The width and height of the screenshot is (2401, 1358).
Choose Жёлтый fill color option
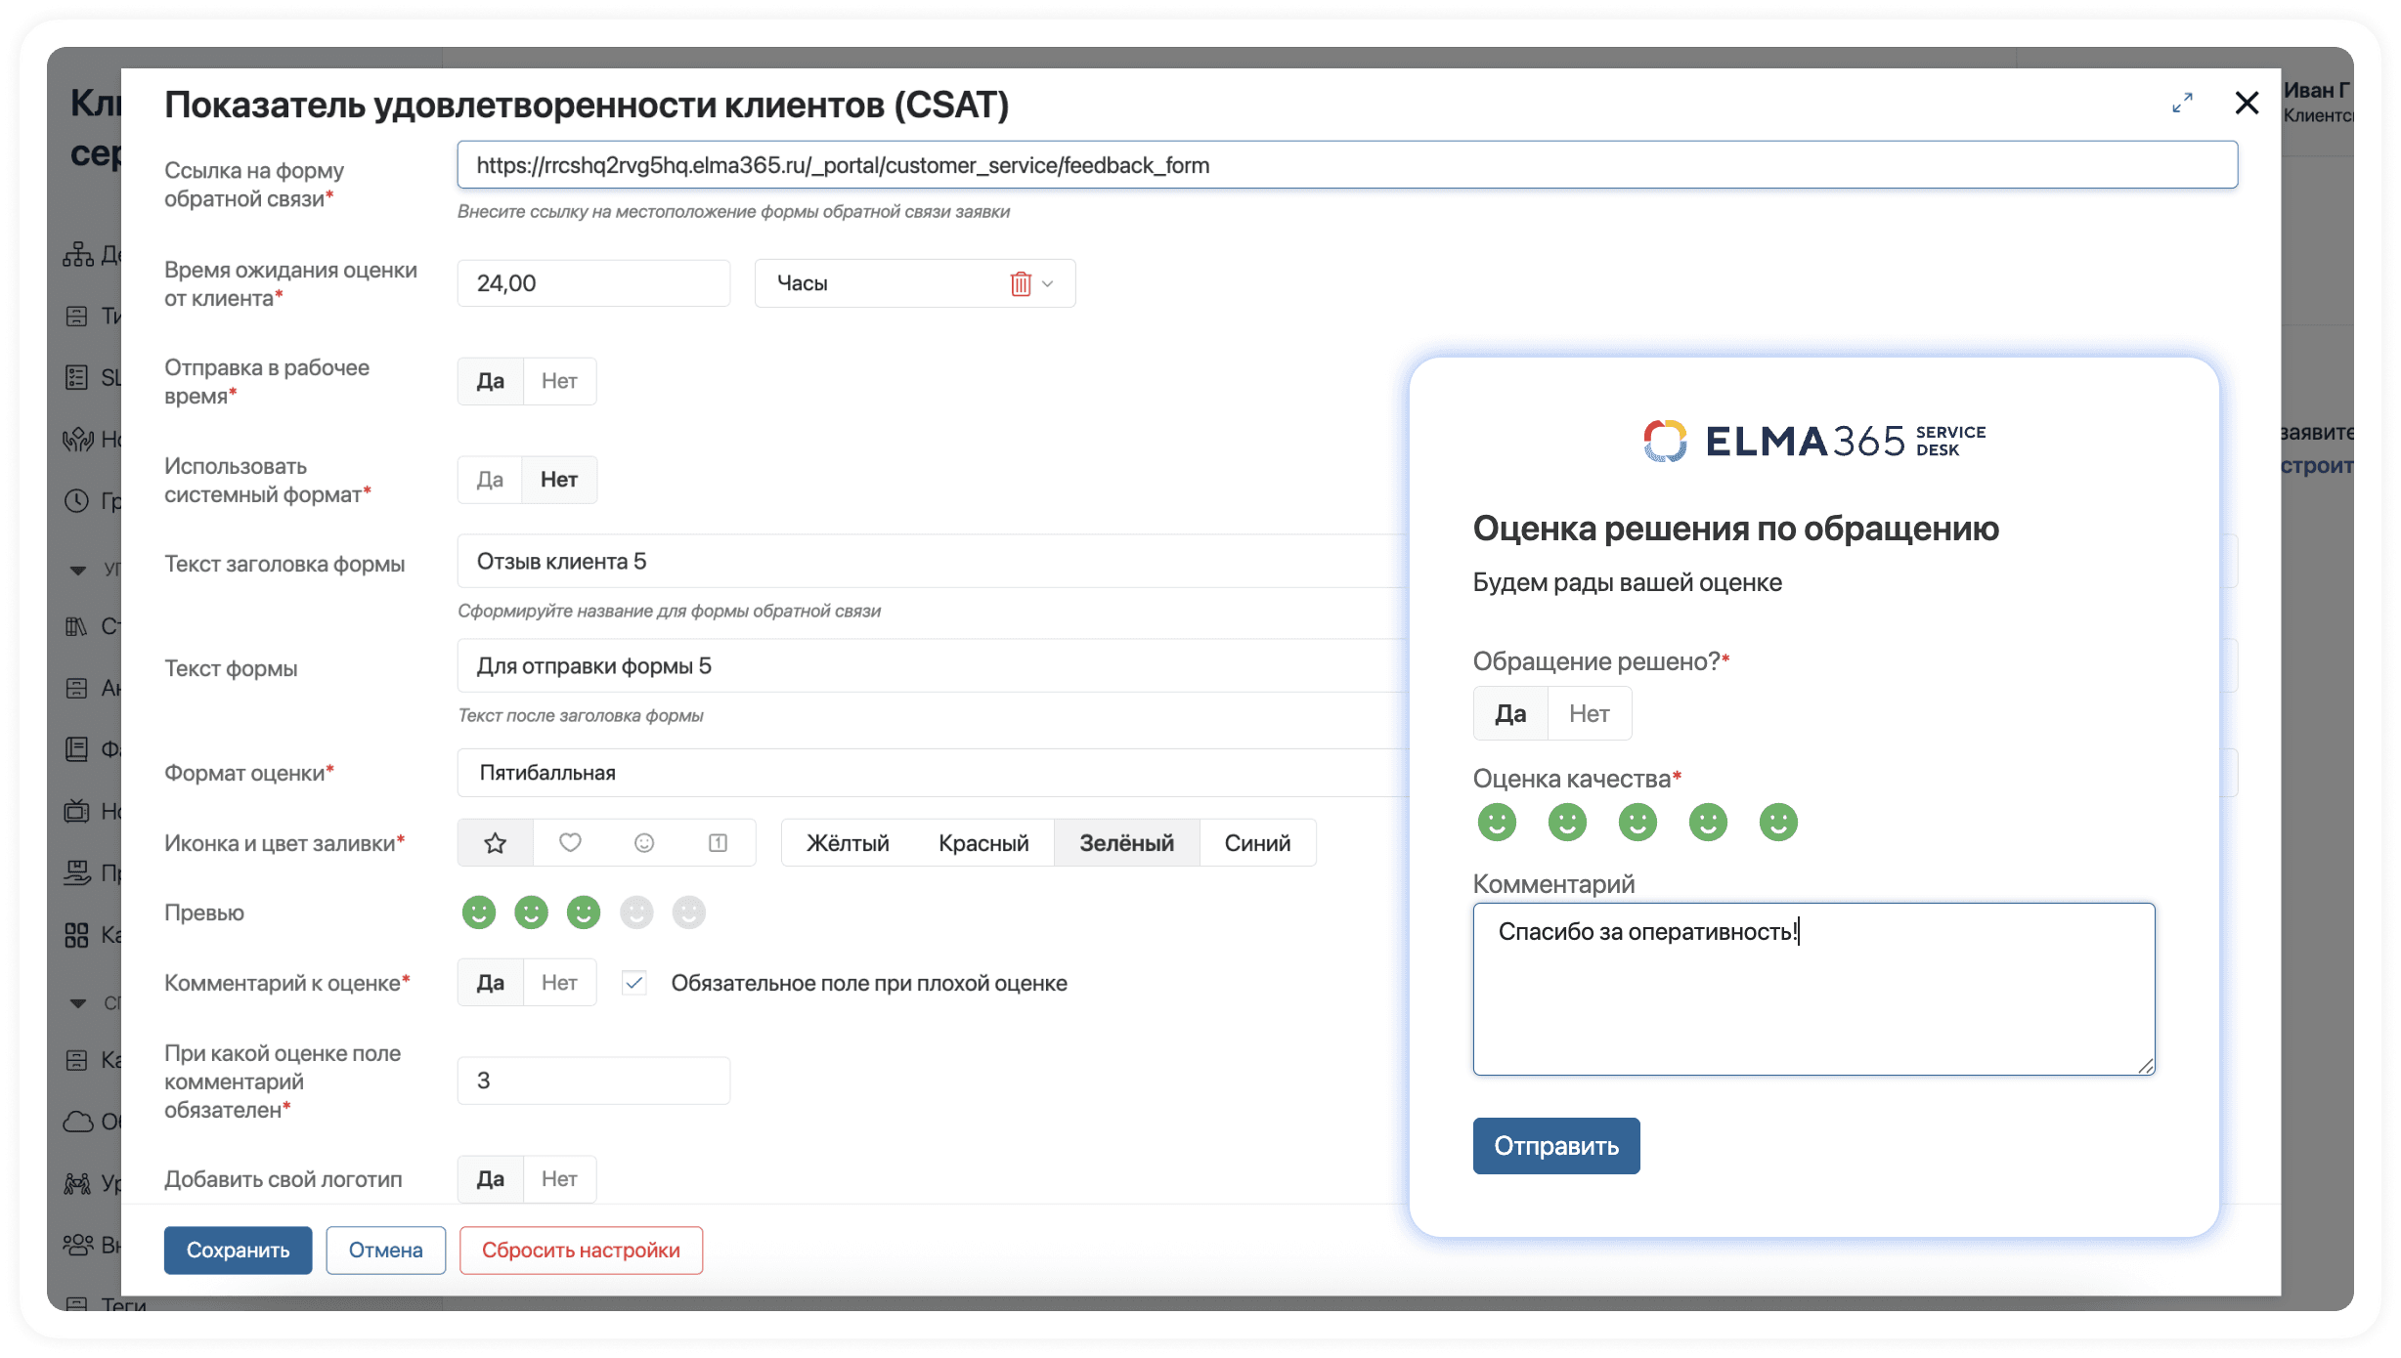[847, 842]
